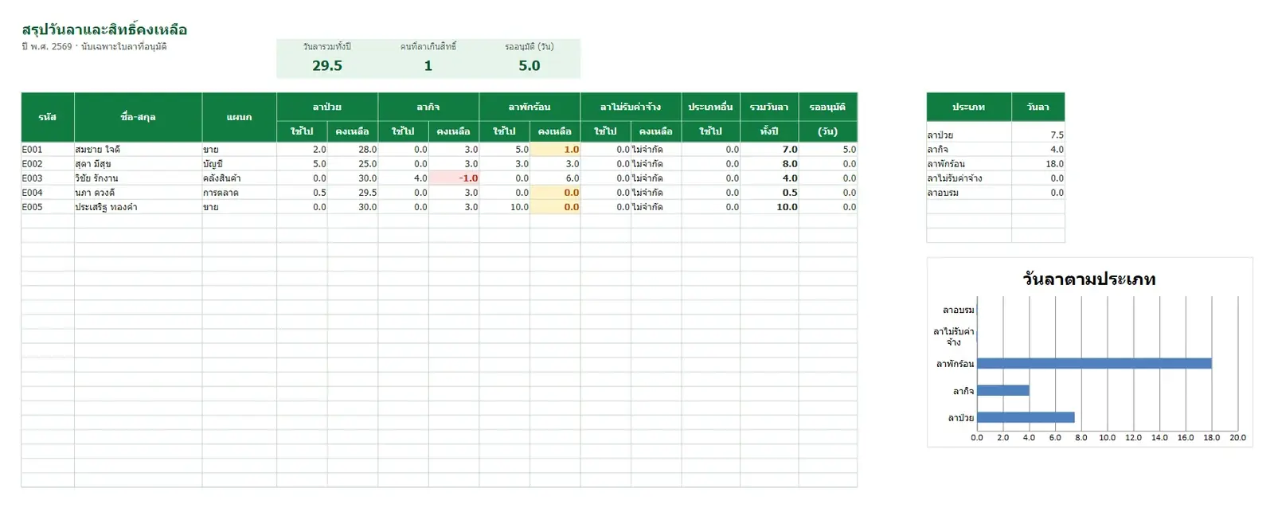Select the employee code cell E001
Screen dimensions: 1274x508
(x=48, y=150)
